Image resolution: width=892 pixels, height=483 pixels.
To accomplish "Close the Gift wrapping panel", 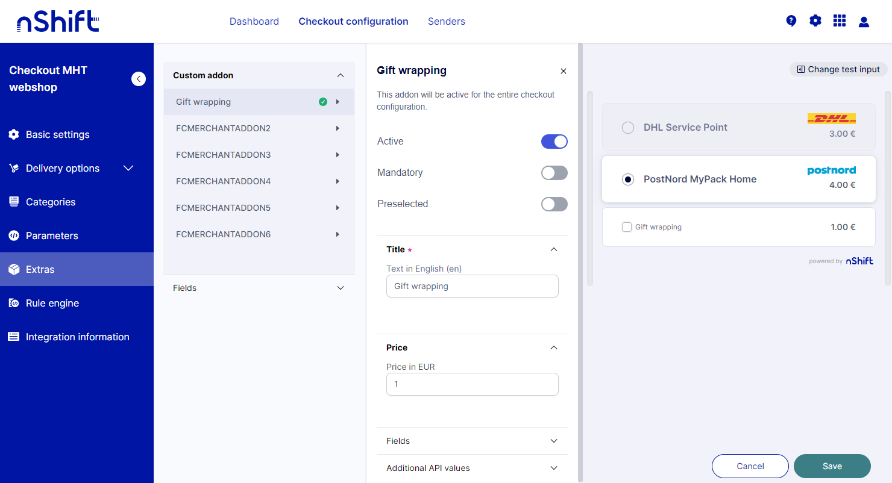I will (564, 71).
